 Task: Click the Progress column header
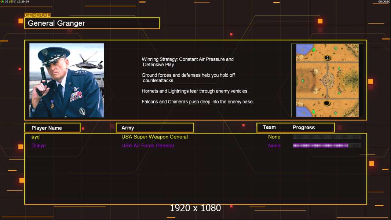click(x=304, y=127)
